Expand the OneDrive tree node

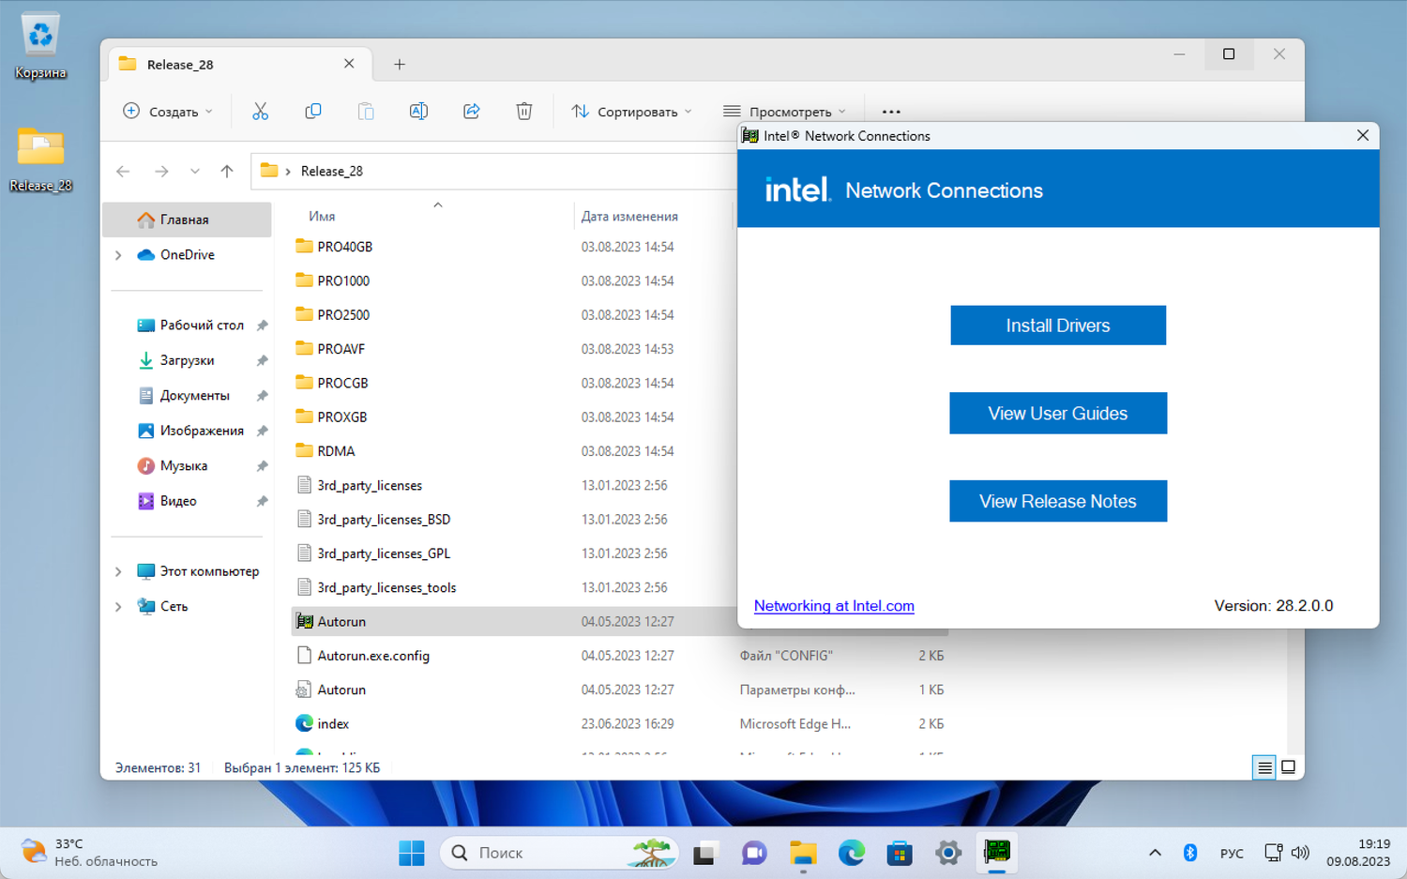click(x=118, y=255)
